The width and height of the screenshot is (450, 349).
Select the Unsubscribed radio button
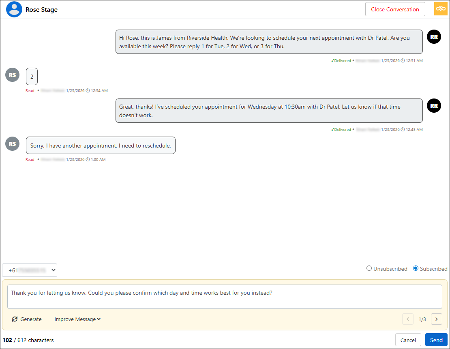coord(369,268)
